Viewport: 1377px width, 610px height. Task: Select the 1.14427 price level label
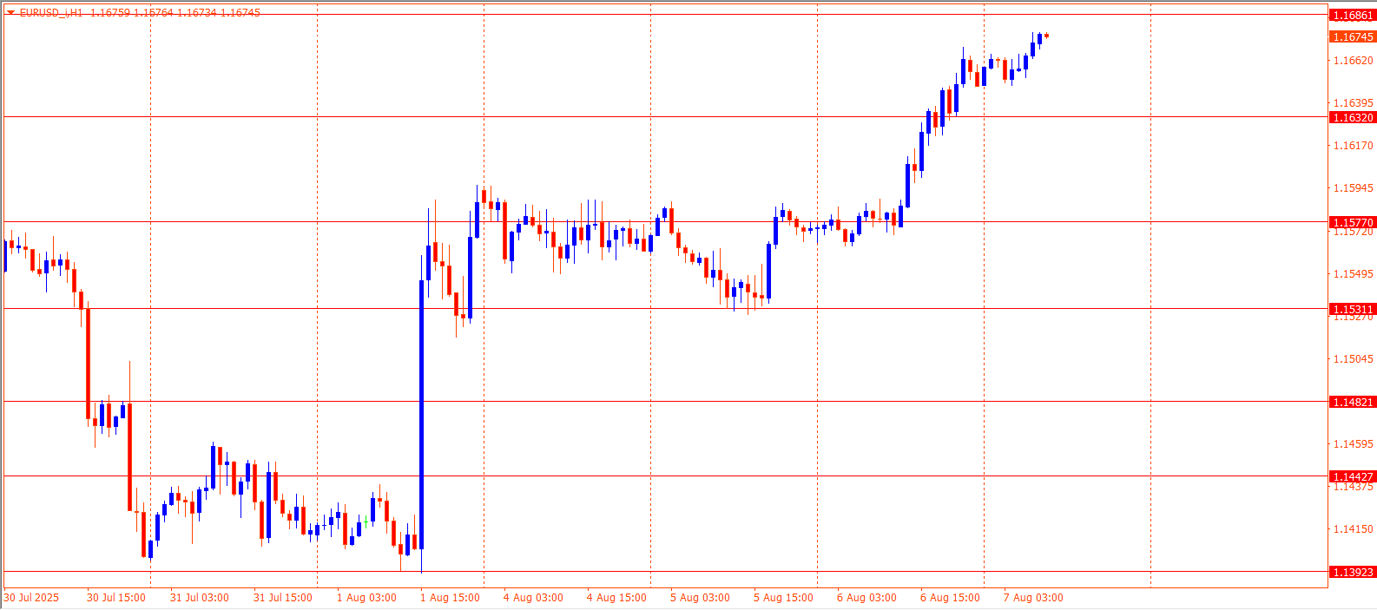(1353, 476)
